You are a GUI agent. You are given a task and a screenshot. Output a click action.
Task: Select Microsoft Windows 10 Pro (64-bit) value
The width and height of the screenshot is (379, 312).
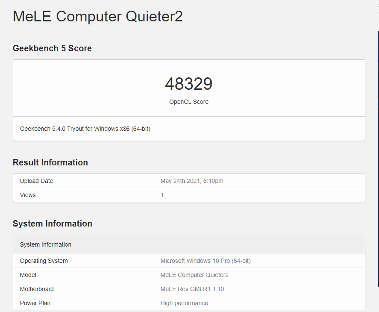[206, 261]
